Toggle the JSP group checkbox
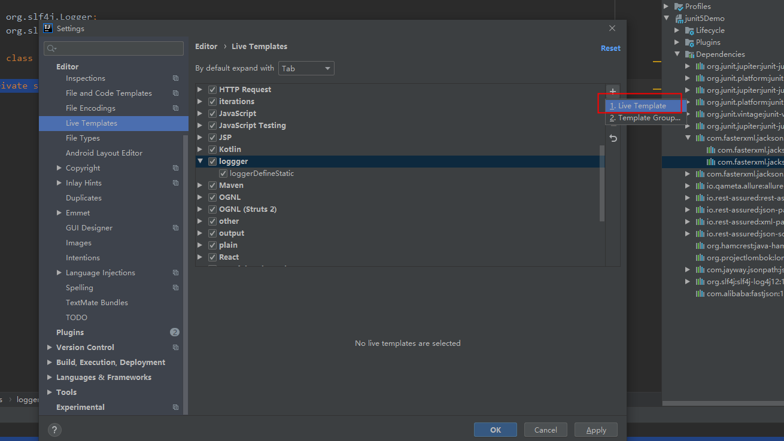 [212, 138]
